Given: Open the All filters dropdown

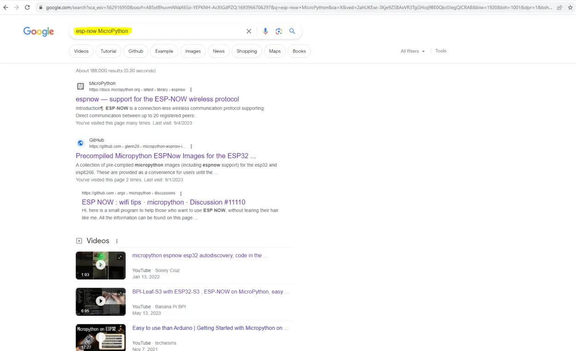Looking at the screenshot, I should coord(412,51).
